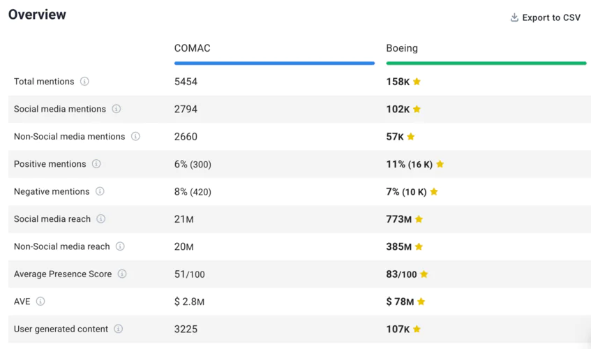Image resolution: width=591 pixels, height=349 pixels.
Task: Select Boeing total mentions value 158K
Action: pyautogui.click(x=398, y=82)
